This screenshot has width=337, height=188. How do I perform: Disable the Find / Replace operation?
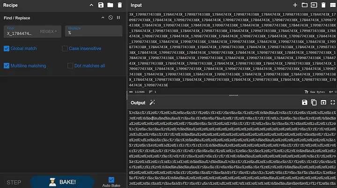(110, 18)
